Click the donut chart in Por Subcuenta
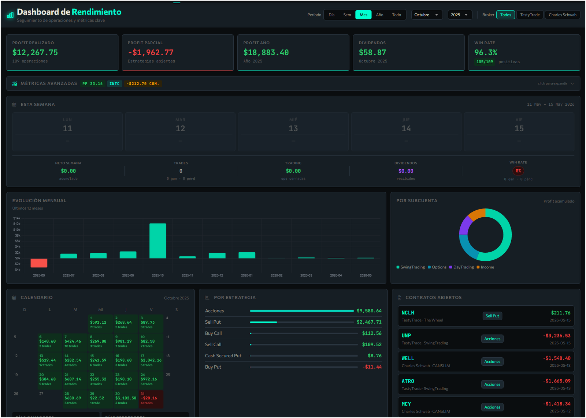 pyautogui.click(x=485, y=235)
